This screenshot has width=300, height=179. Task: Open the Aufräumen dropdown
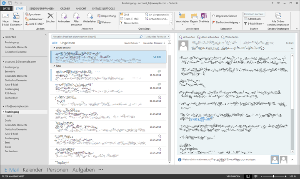click(35, 19)
